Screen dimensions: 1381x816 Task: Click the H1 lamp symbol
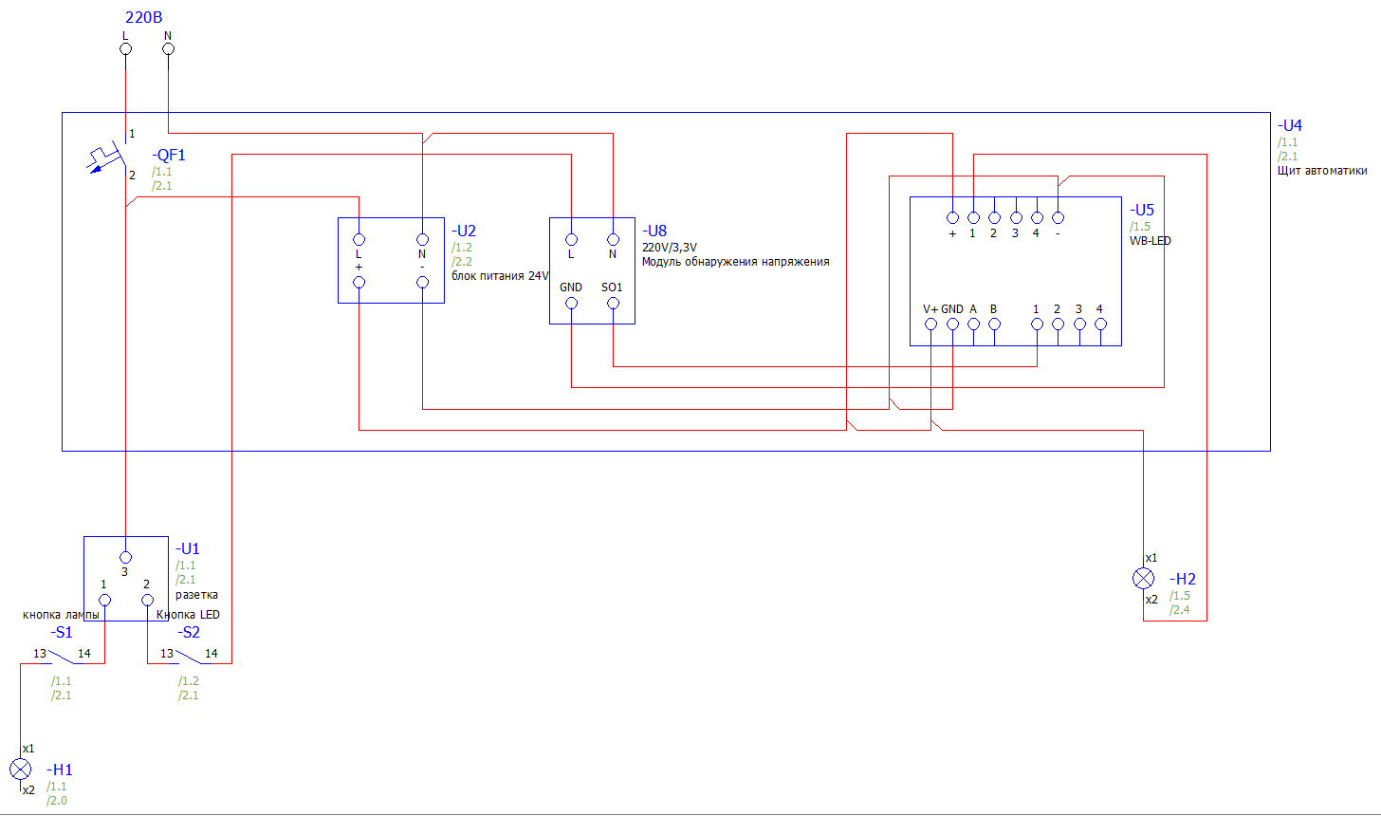[x=21, y=769]
